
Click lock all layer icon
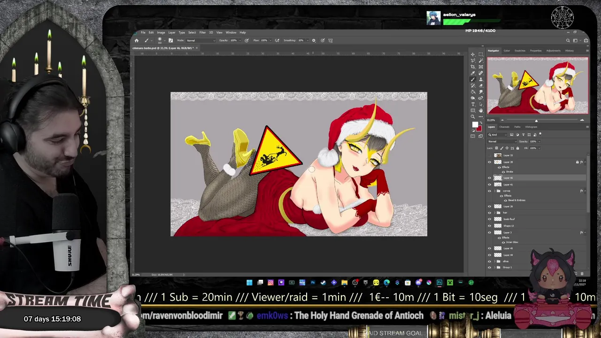tap(517, 148)
